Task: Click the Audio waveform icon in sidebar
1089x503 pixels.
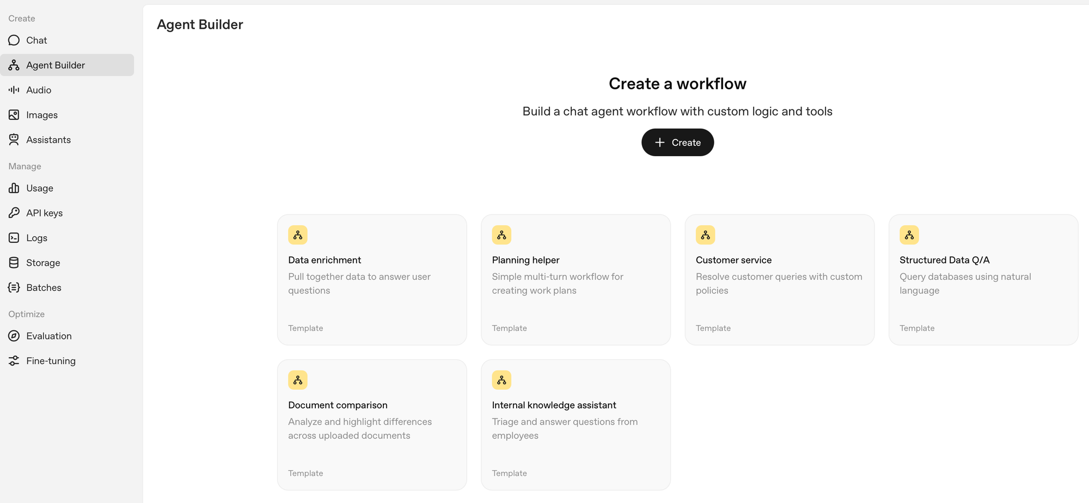Action: (14, 90)
